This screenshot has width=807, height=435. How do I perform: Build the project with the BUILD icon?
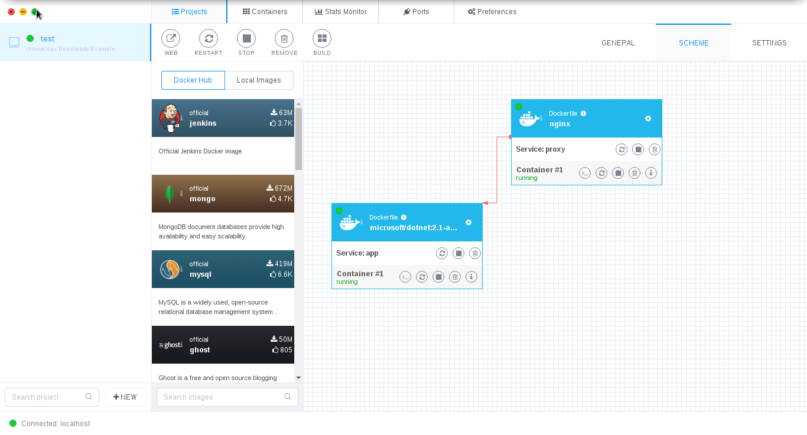coord(322,39)
